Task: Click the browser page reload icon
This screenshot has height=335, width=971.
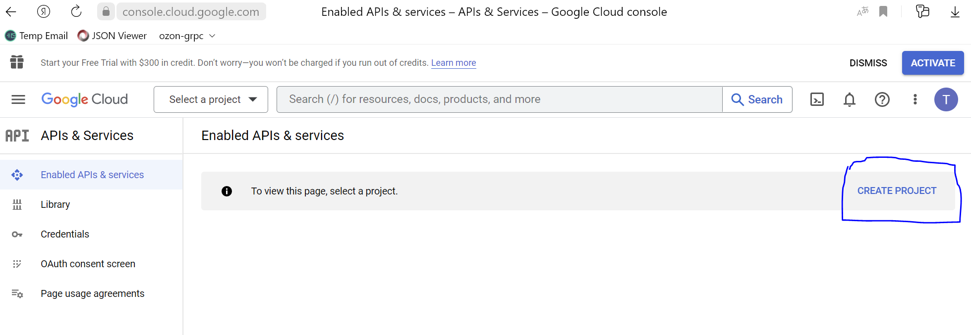Action: [76, 11]
